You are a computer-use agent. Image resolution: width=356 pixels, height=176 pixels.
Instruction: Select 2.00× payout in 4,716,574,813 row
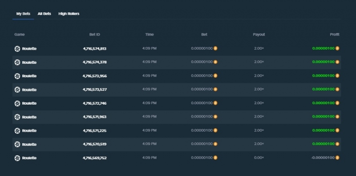259,48
